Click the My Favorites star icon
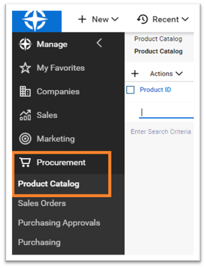The height and width of the screenshot is (268, 206). tap(25, 68)
